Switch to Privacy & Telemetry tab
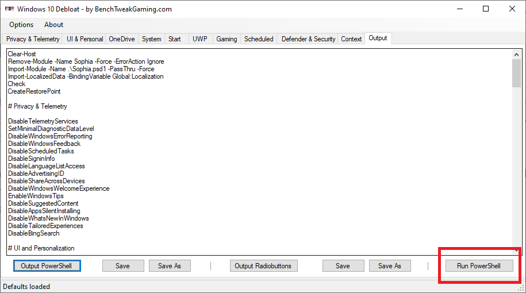 [33, 39]
